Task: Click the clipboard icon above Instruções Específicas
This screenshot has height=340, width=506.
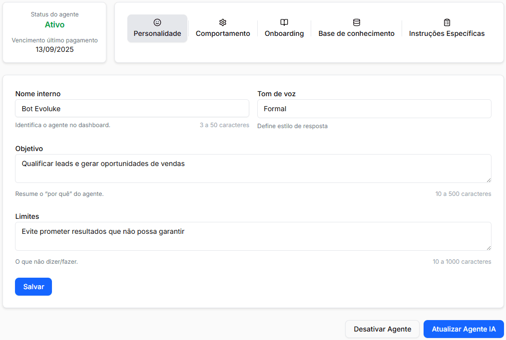Action: pos(447,22)
